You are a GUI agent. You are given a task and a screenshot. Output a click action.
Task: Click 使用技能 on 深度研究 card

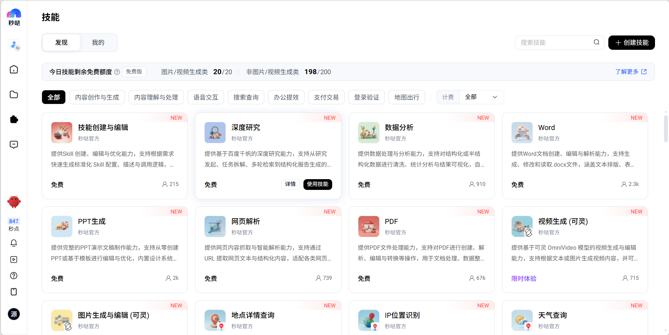318,184
